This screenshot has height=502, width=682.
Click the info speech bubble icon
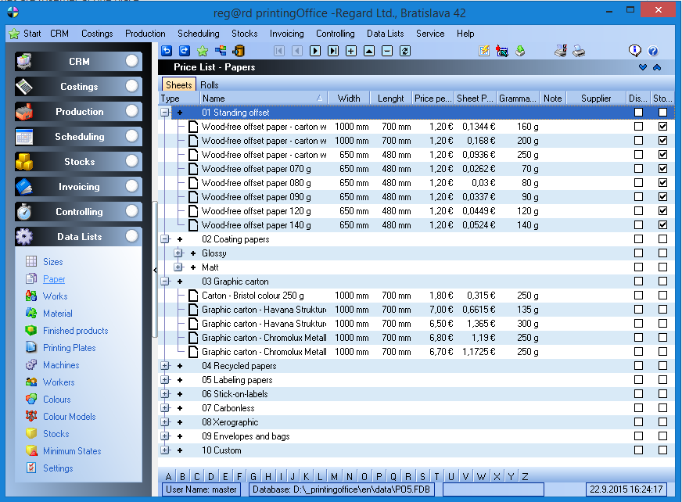click(x=635, y=52)
